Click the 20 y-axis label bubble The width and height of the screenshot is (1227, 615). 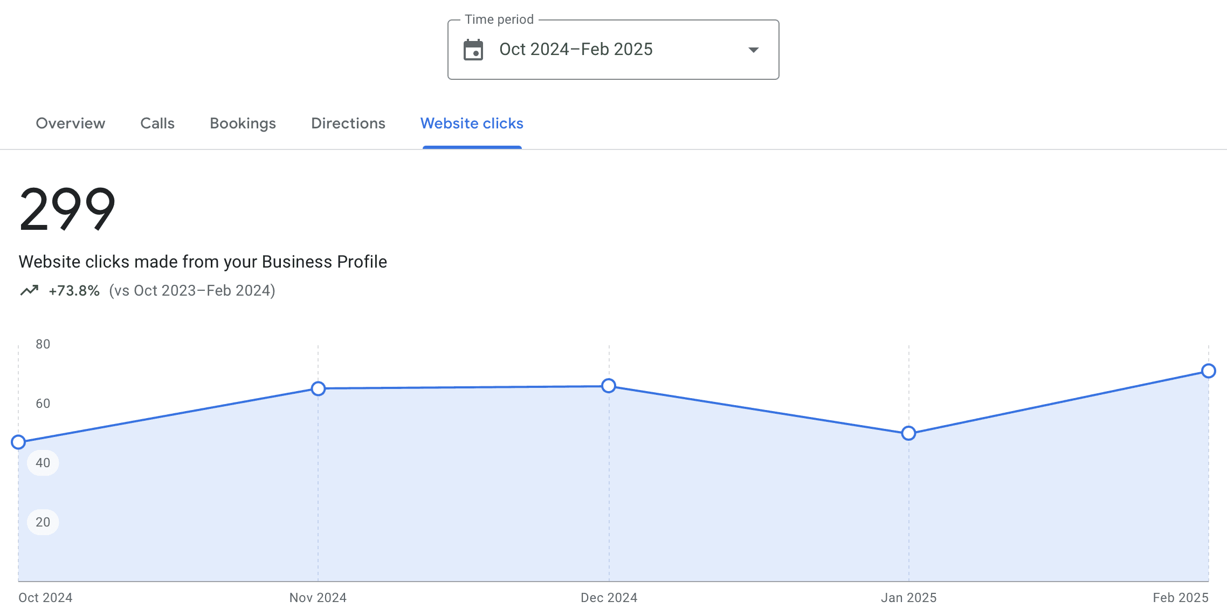[x=43, y=522]
